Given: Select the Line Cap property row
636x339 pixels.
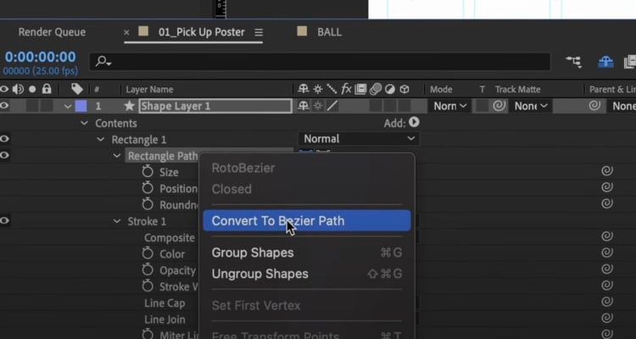Looking at the screenshot, I should coord(165,303).
